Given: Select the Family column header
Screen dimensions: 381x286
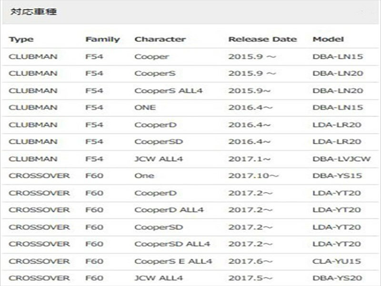Looking at the screenshot, I should pyautogui.click(x=102, y=39).
